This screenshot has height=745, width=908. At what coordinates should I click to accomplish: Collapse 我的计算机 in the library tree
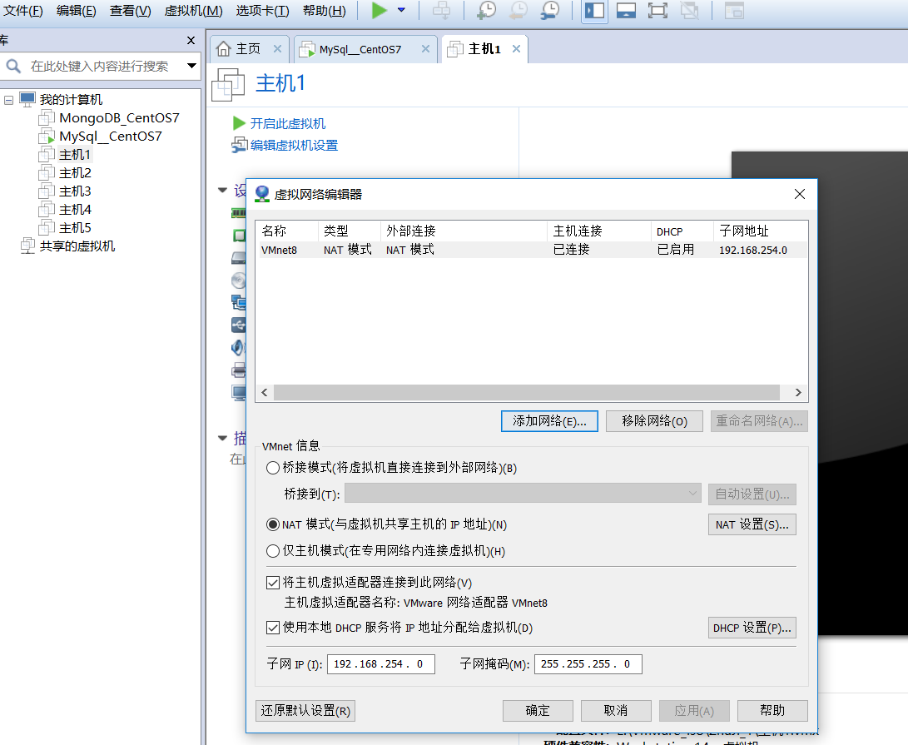click(x=7, y=99)
